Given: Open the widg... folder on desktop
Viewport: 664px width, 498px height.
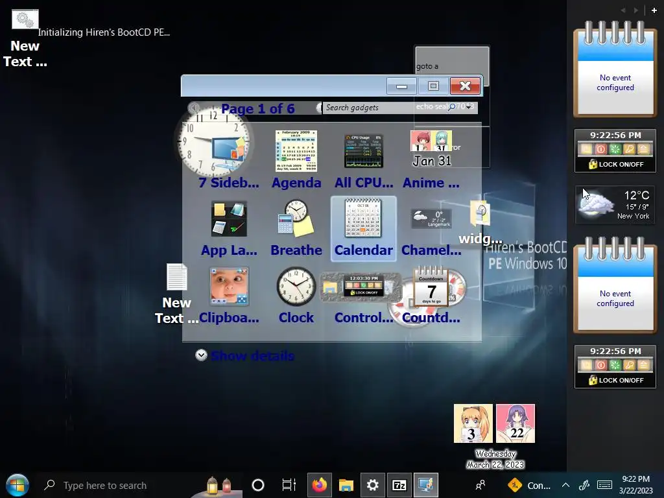Looking at the screenshot, I should [480, 223].
